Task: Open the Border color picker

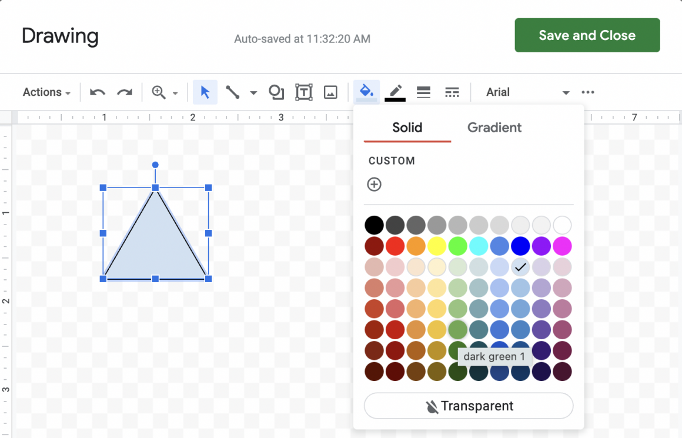Action: 395,92
